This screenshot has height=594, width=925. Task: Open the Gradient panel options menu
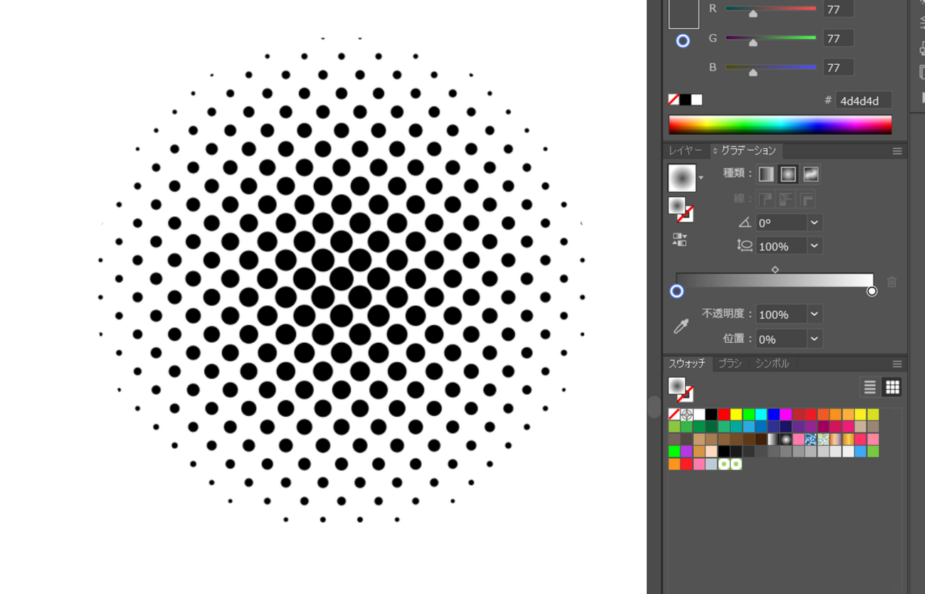pos(897,151)
